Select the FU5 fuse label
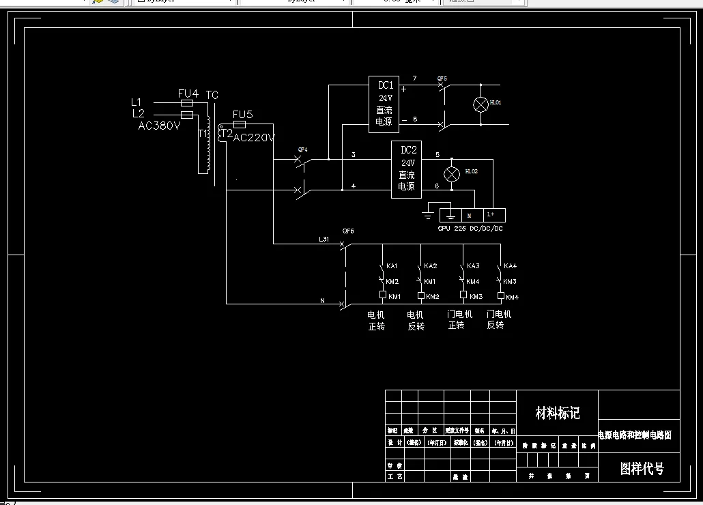This screenshot has width=703, height=505. pyautogui.click(x=242, y=114)
